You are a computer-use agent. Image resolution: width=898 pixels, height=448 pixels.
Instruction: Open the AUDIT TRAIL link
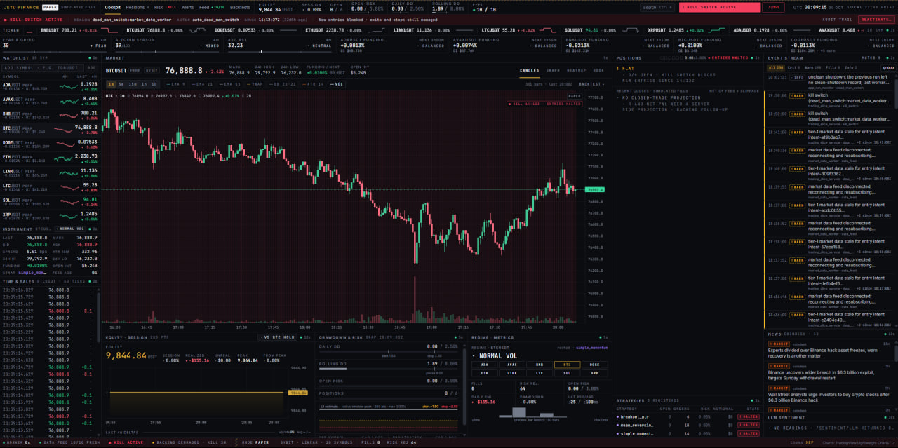pos(837,20)
